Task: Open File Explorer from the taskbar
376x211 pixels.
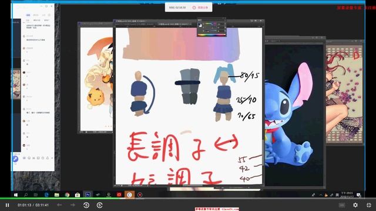Action: [56, 195]
